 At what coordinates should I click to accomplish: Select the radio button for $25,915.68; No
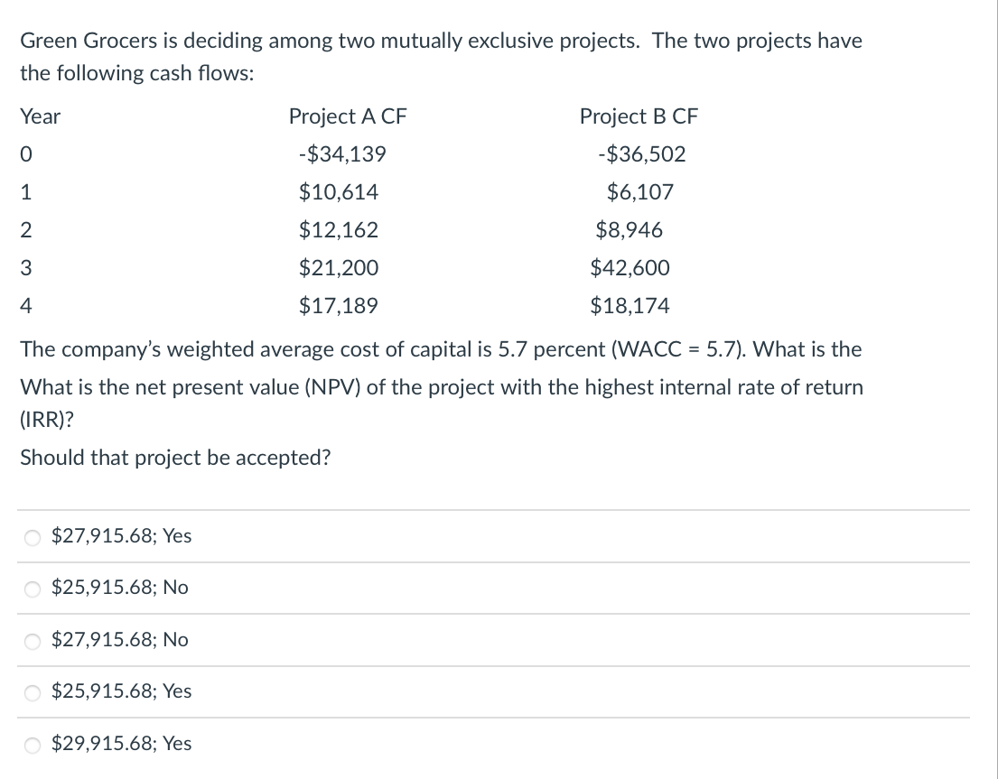click(33, 589)
